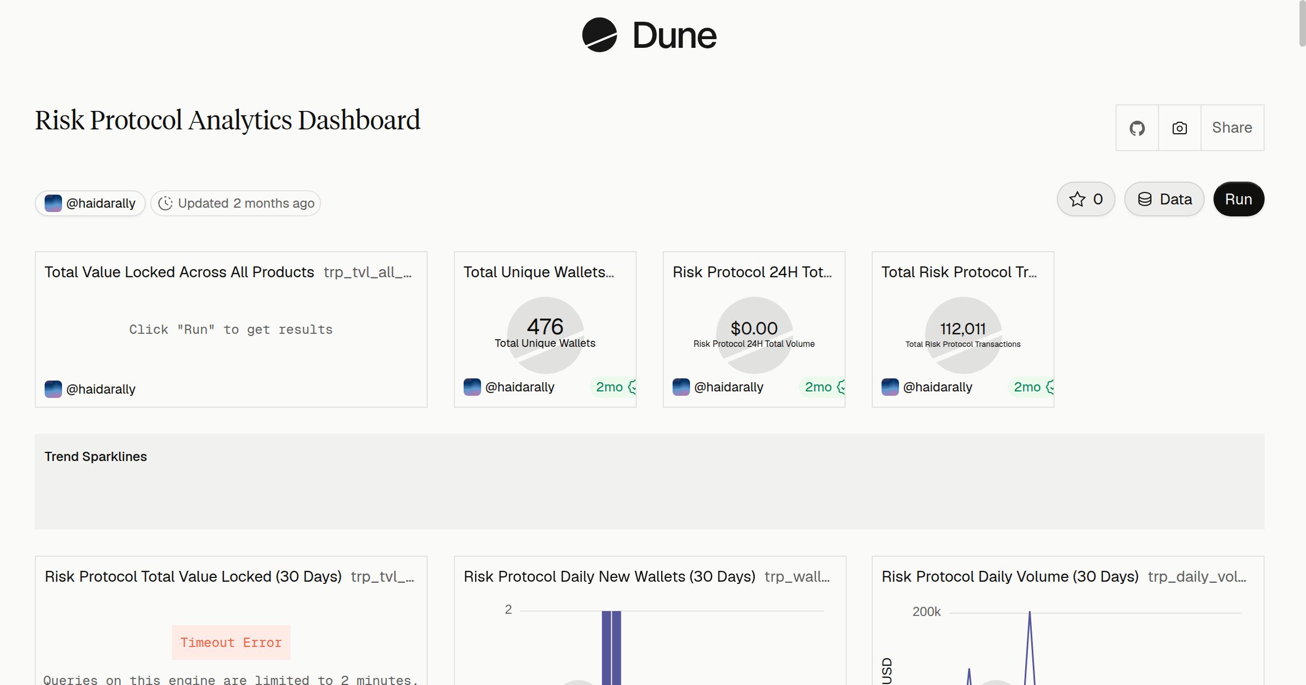Viewport: 1306px width, 685px height.
Task: Click the Dune wordmark text
Action: tap(674, 36)
